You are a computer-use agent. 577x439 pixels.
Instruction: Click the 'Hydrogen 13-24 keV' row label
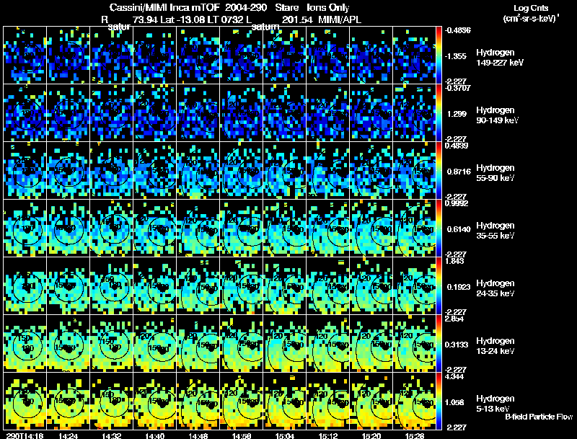click(495, 346)
